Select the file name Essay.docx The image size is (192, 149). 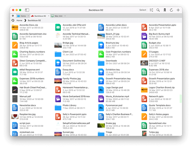[x=68, y=70]
